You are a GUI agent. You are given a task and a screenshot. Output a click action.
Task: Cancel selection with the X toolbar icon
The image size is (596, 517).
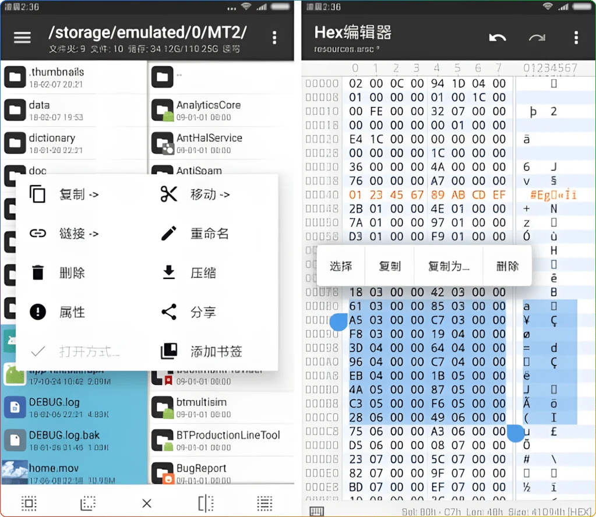146,503
